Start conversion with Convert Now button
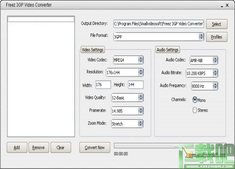The width and height of the screenshot is (235, 169). (x=95, y=148)
